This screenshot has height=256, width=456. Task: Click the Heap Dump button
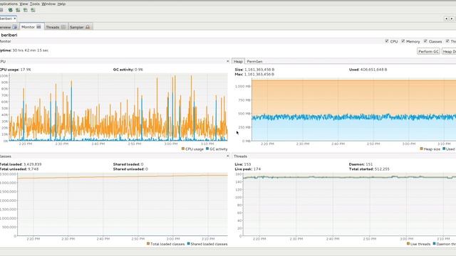449,51
